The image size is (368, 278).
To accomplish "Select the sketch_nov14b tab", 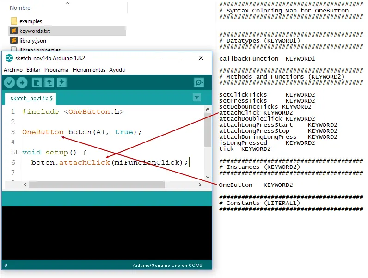I will tap(31, 98).
